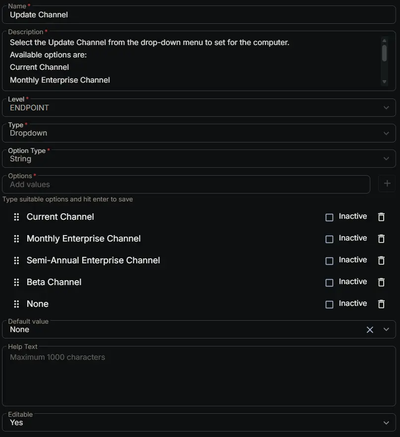Toggle Inactive checkbox for Semi-Annual Enterprise Channel
This screenshot has height=437, width=400.
[329, 261]
